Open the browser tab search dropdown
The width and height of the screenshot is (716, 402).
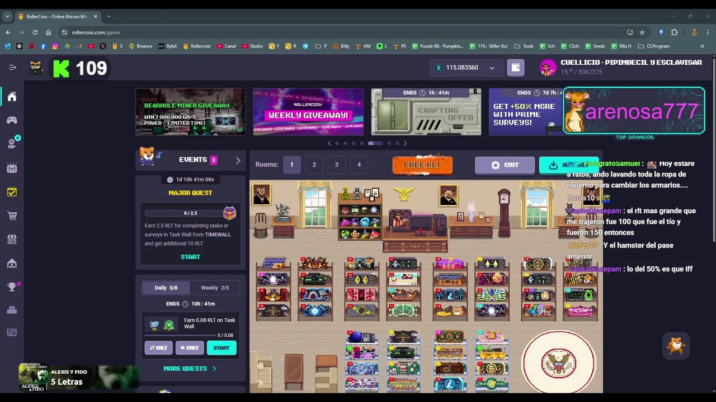(7, 17)
